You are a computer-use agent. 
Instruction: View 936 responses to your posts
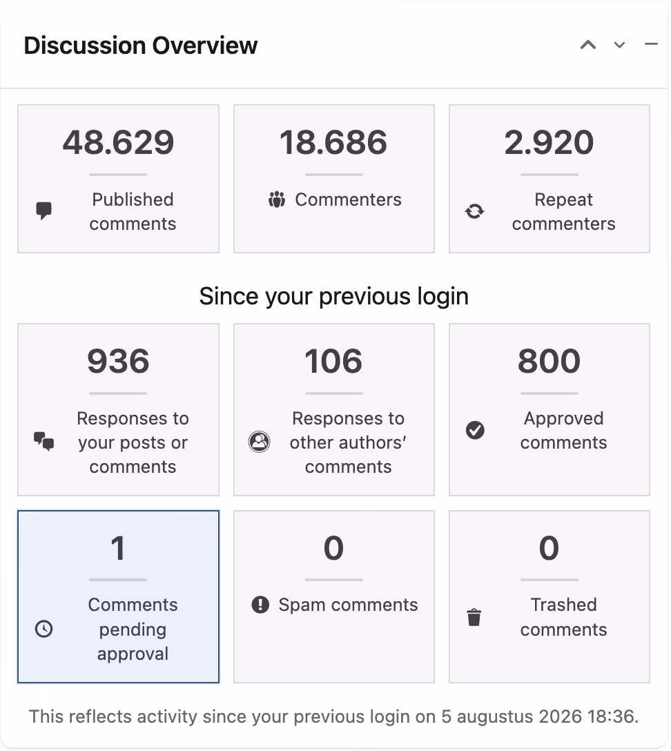click(118, 409)
